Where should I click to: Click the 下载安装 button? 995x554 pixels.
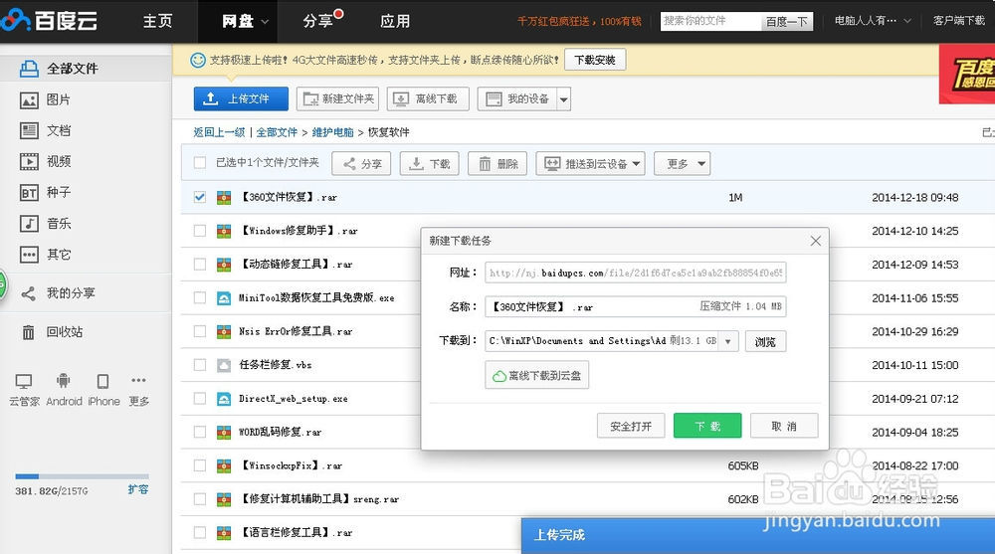tap(595, 60)
